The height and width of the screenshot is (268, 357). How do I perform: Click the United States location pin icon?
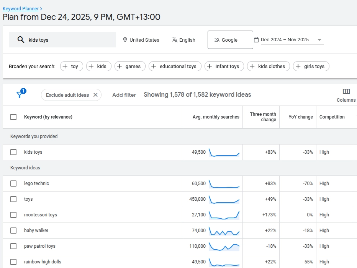click(125, 40)
